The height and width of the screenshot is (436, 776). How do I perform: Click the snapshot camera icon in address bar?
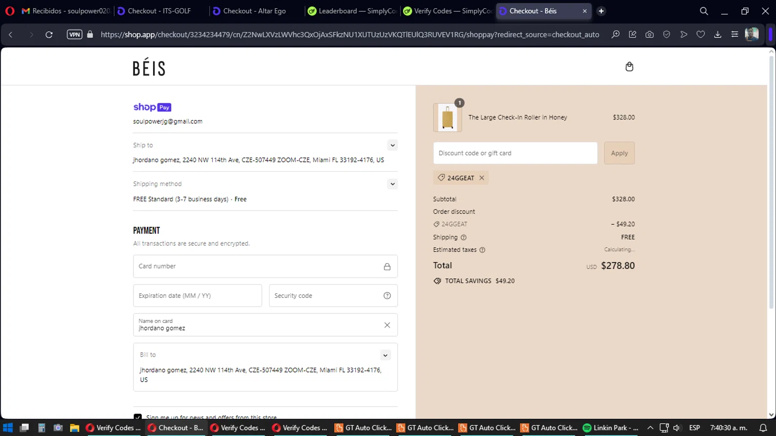coord(649,35)
